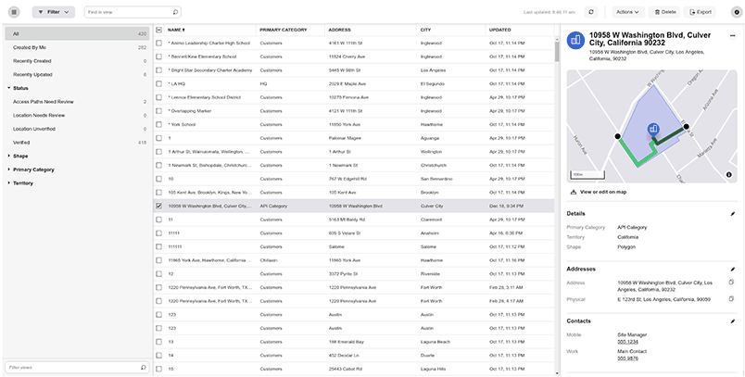Copy the Physical address with copy icon
The height and width of the screenshot is (377, 745).
click(732, 299)
